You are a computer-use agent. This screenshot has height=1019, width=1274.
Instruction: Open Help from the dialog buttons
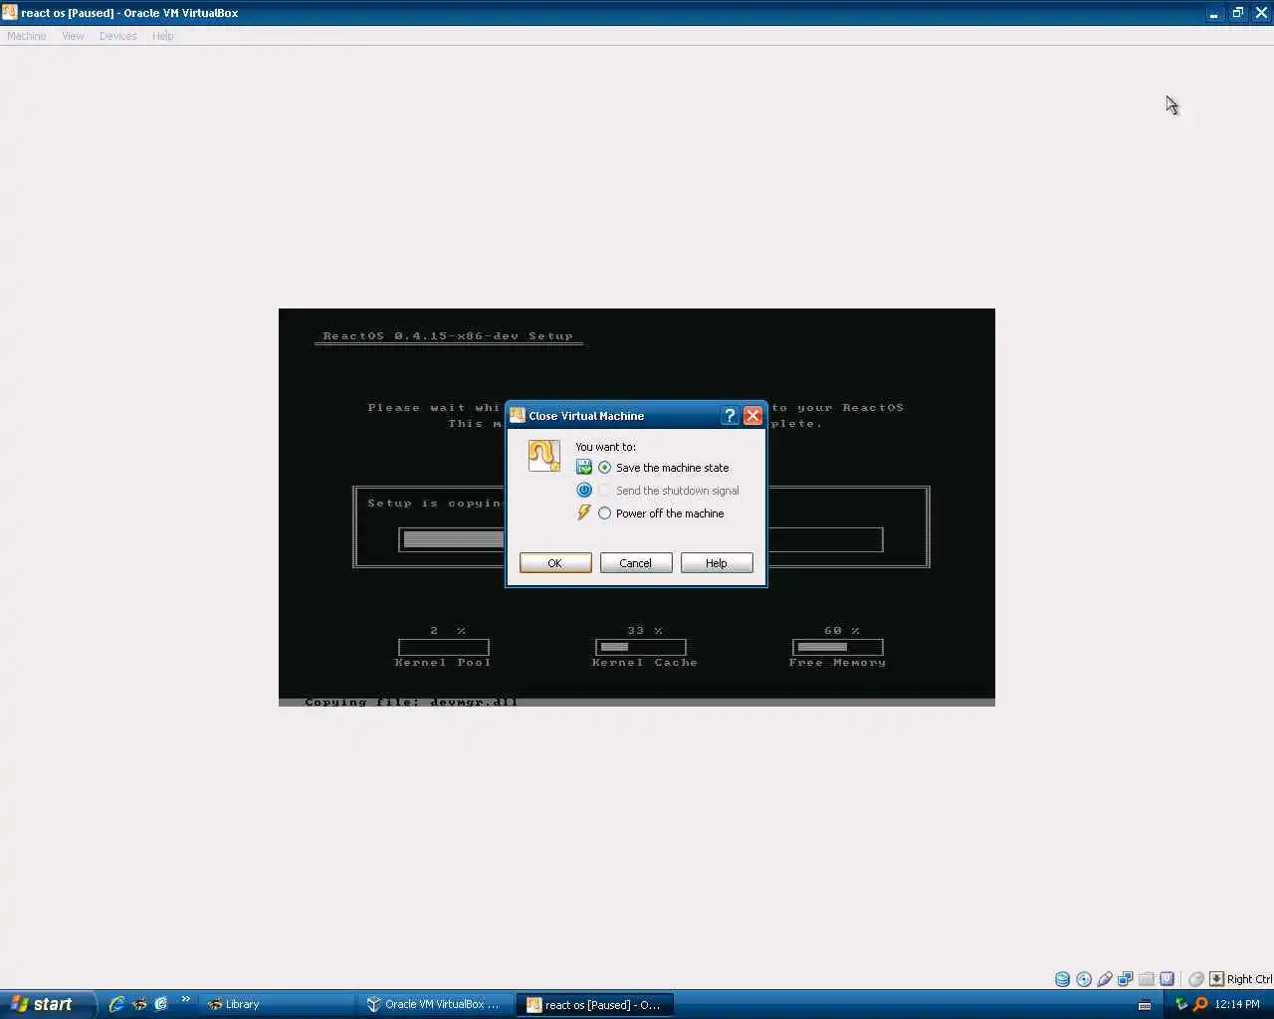pyautogui.click(x=717, y=563)
